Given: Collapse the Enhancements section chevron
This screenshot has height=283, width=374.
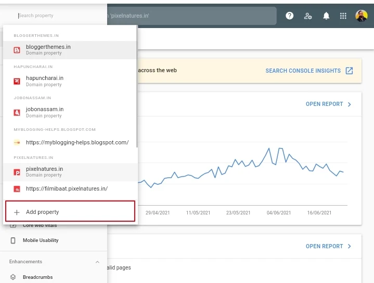Looking at the screenshot, I should [x=97, y=262].
